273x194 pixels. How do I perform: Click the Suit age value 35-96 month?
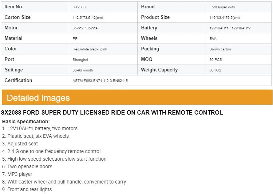coord(83,70)
